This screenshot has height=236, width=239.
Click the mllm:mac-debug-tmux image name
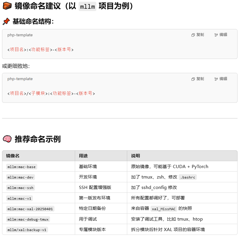coord(28,219)
